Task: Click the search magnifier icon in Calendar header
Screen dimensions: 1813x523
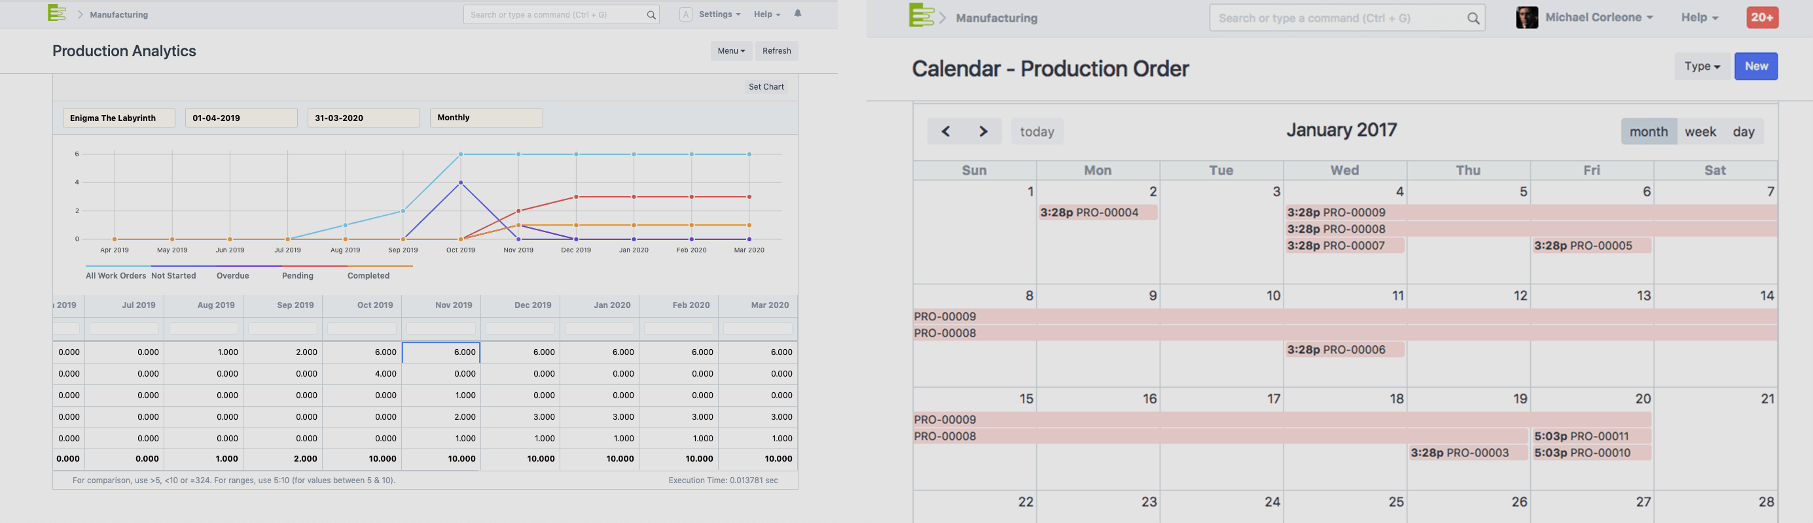Action: (1473, 19)
